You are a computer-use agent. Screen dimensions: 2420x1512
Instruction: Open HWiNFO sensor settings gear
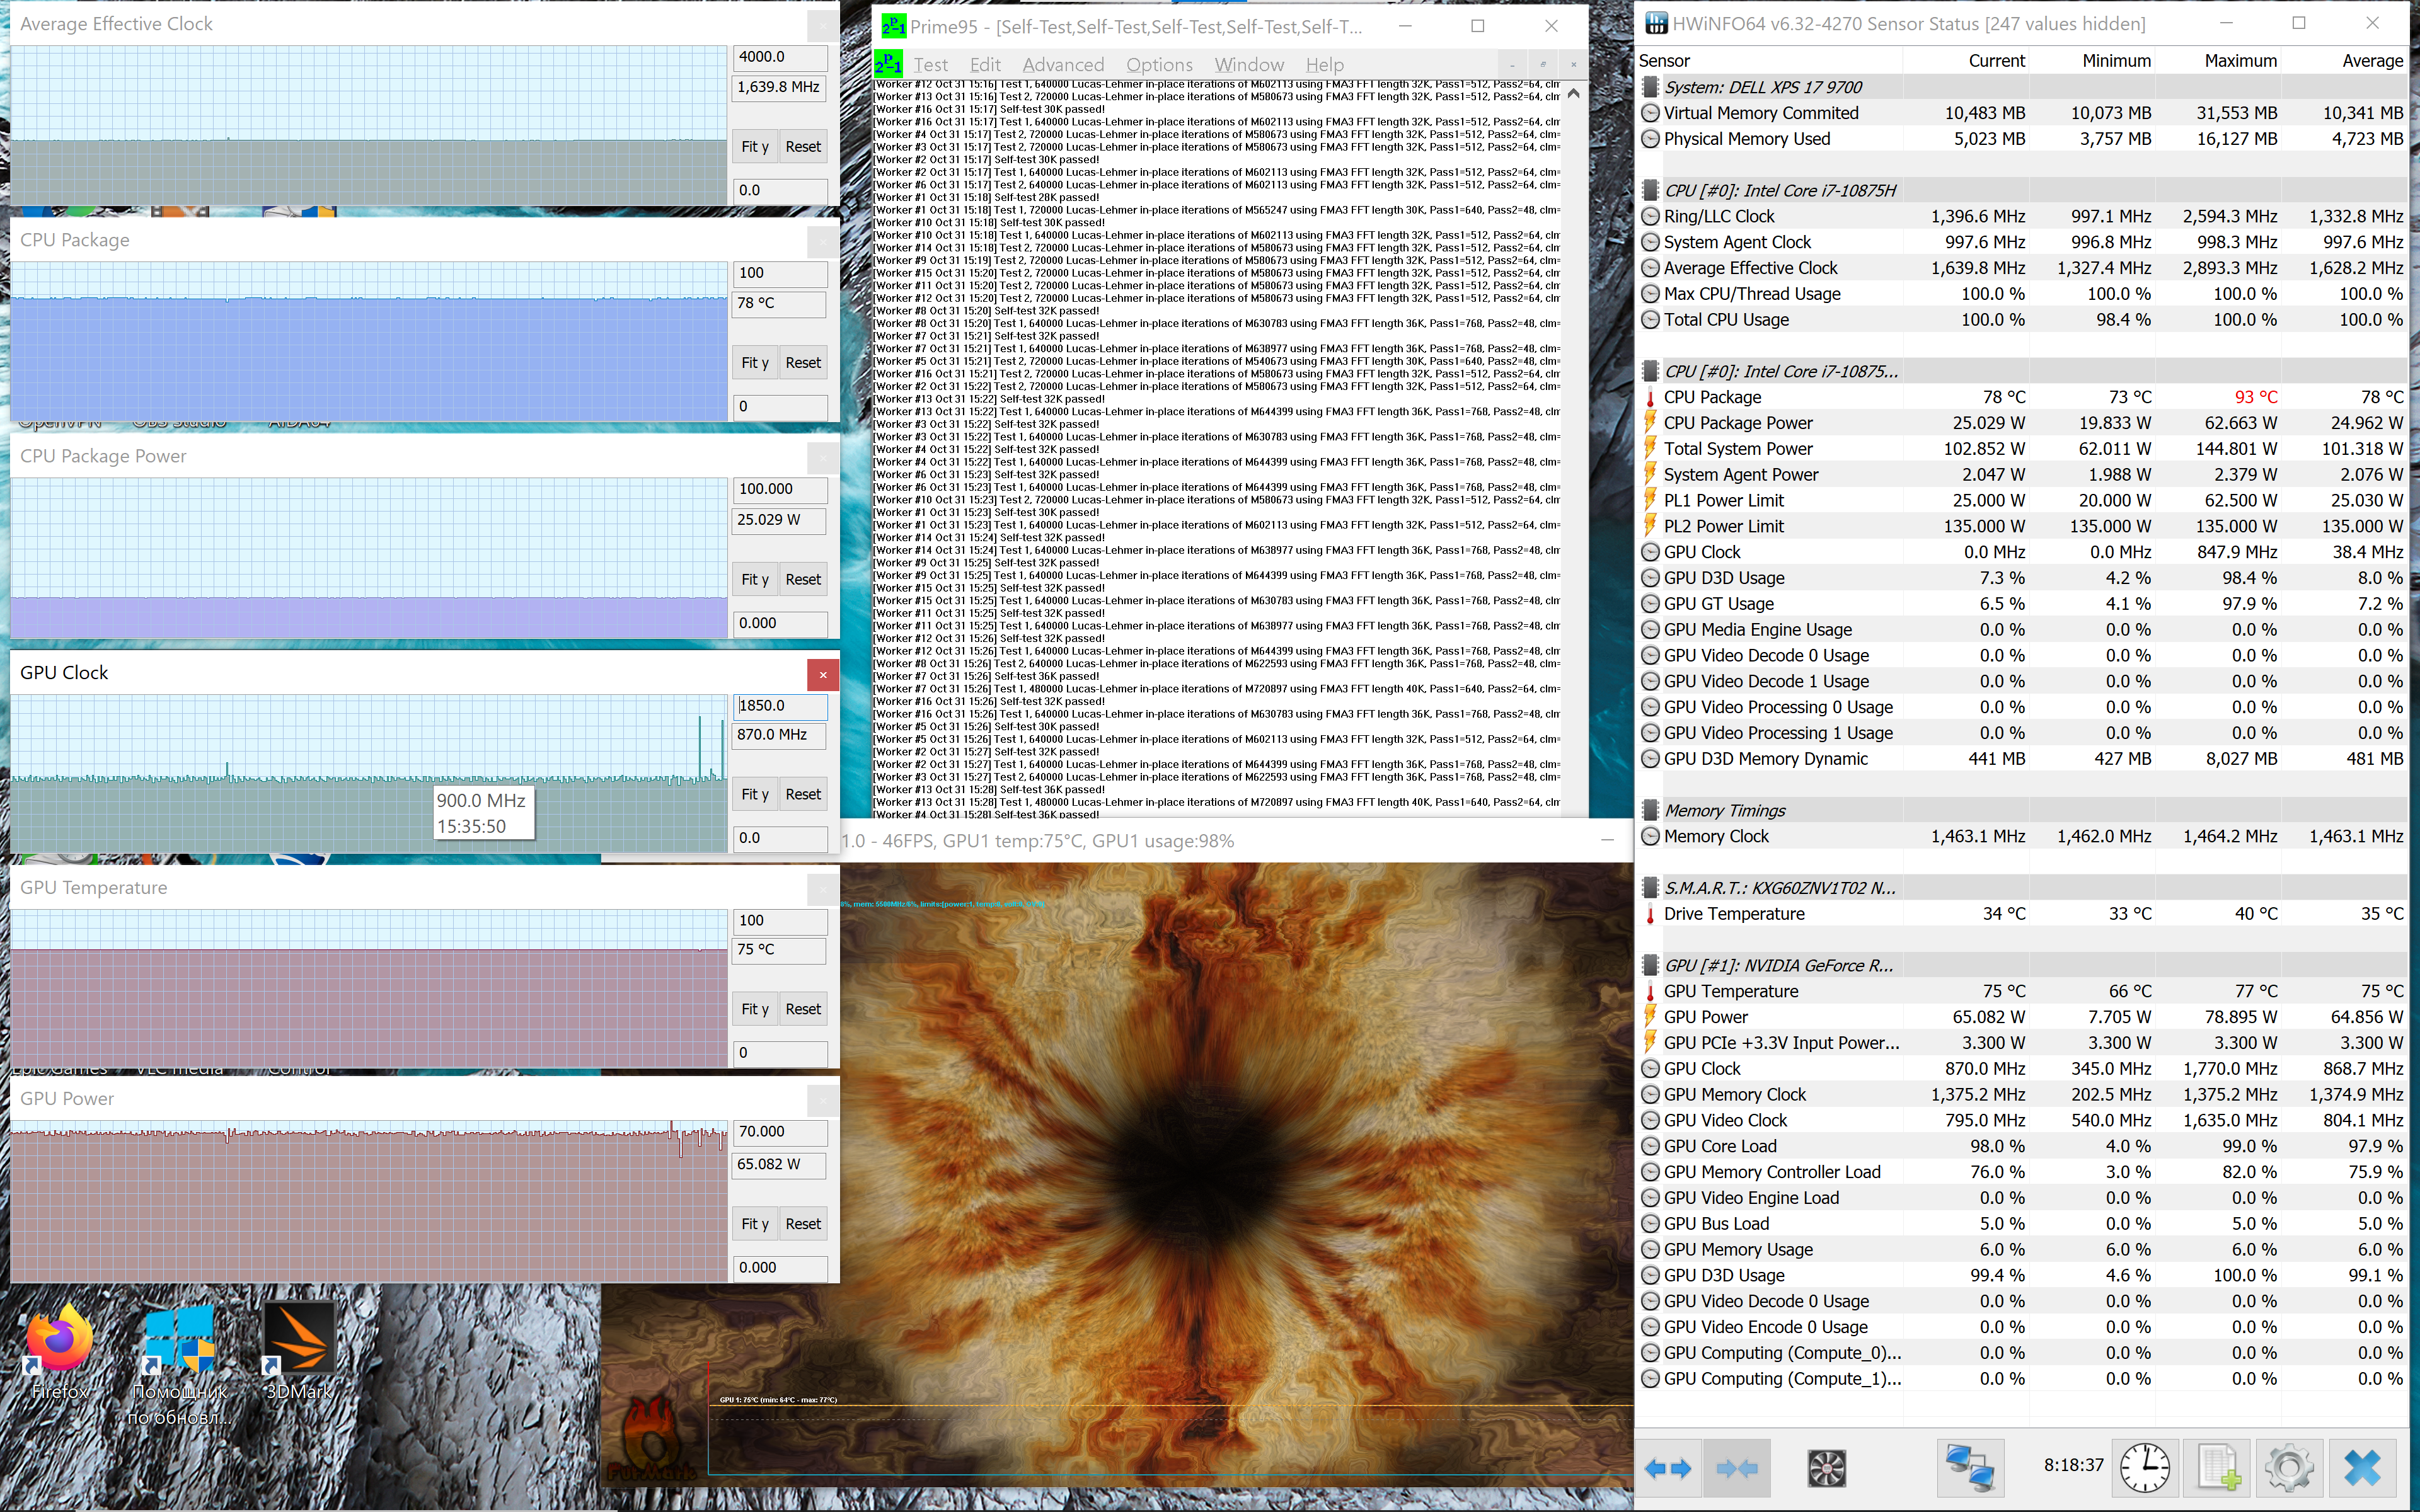click(x=2290, y=1468)
